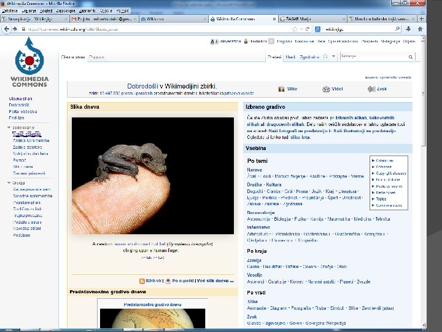Click the Po e-pošti mail icon
Screen dimensions: 442x332
tap(168, 281)
